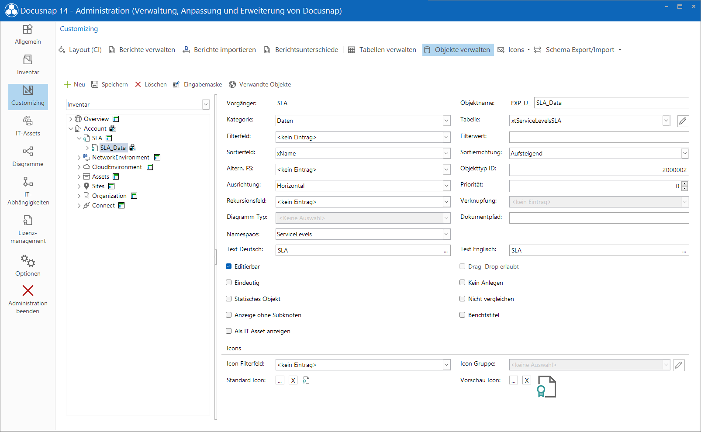
Task: Check Als IT Asset anzeigen
Action: (x=229, y=331)
